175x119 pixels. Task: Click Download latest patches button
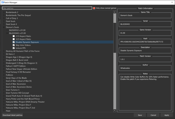coord(13,115)
